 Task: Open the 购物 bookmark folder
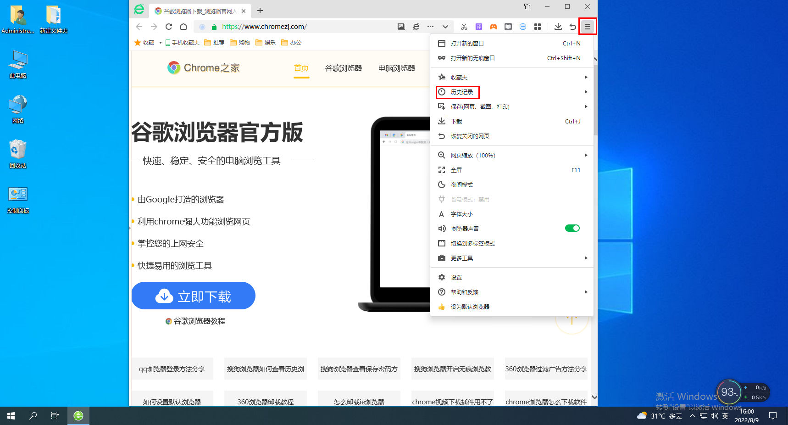[x=240, y=43]
